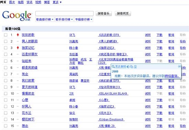
Task: Open album link 《花木兰》
Action: coord(105,113)
